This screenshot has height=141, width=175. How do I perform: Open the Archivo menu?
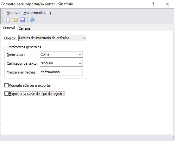coord(13,13)
